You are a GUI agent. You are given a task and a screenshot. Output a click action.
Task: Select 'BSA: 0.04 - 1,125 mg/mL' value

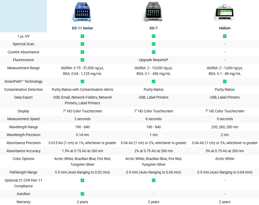point(82,74)
